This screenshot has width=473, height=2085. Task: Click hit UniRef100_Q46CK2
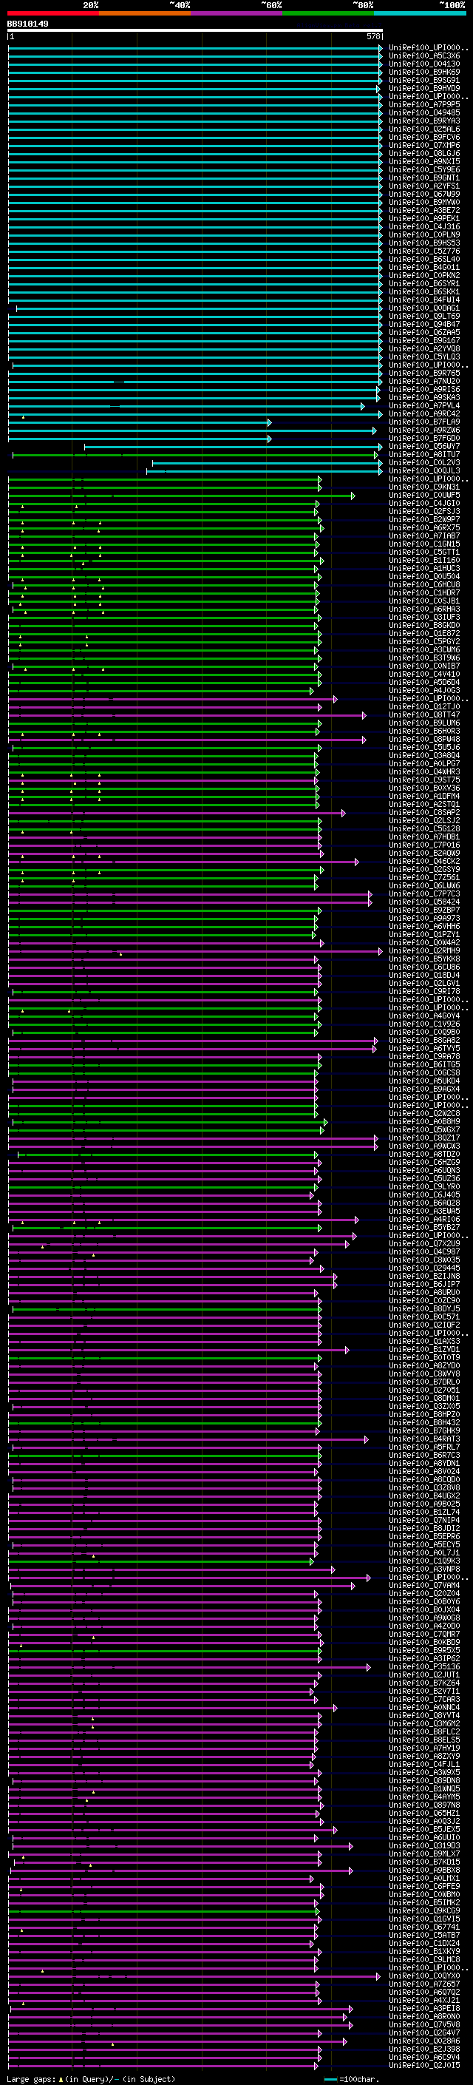point(424,861)
